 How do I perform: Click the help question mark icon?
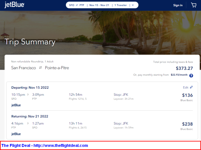[x=191, y=75]
